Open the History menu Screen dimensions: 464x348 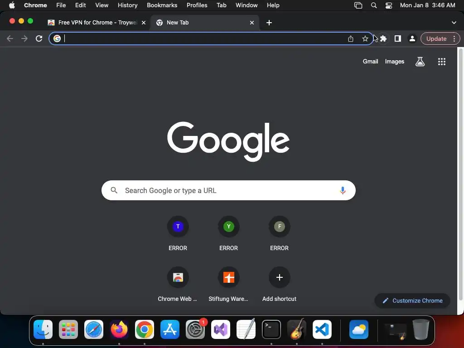pos(127,5)
